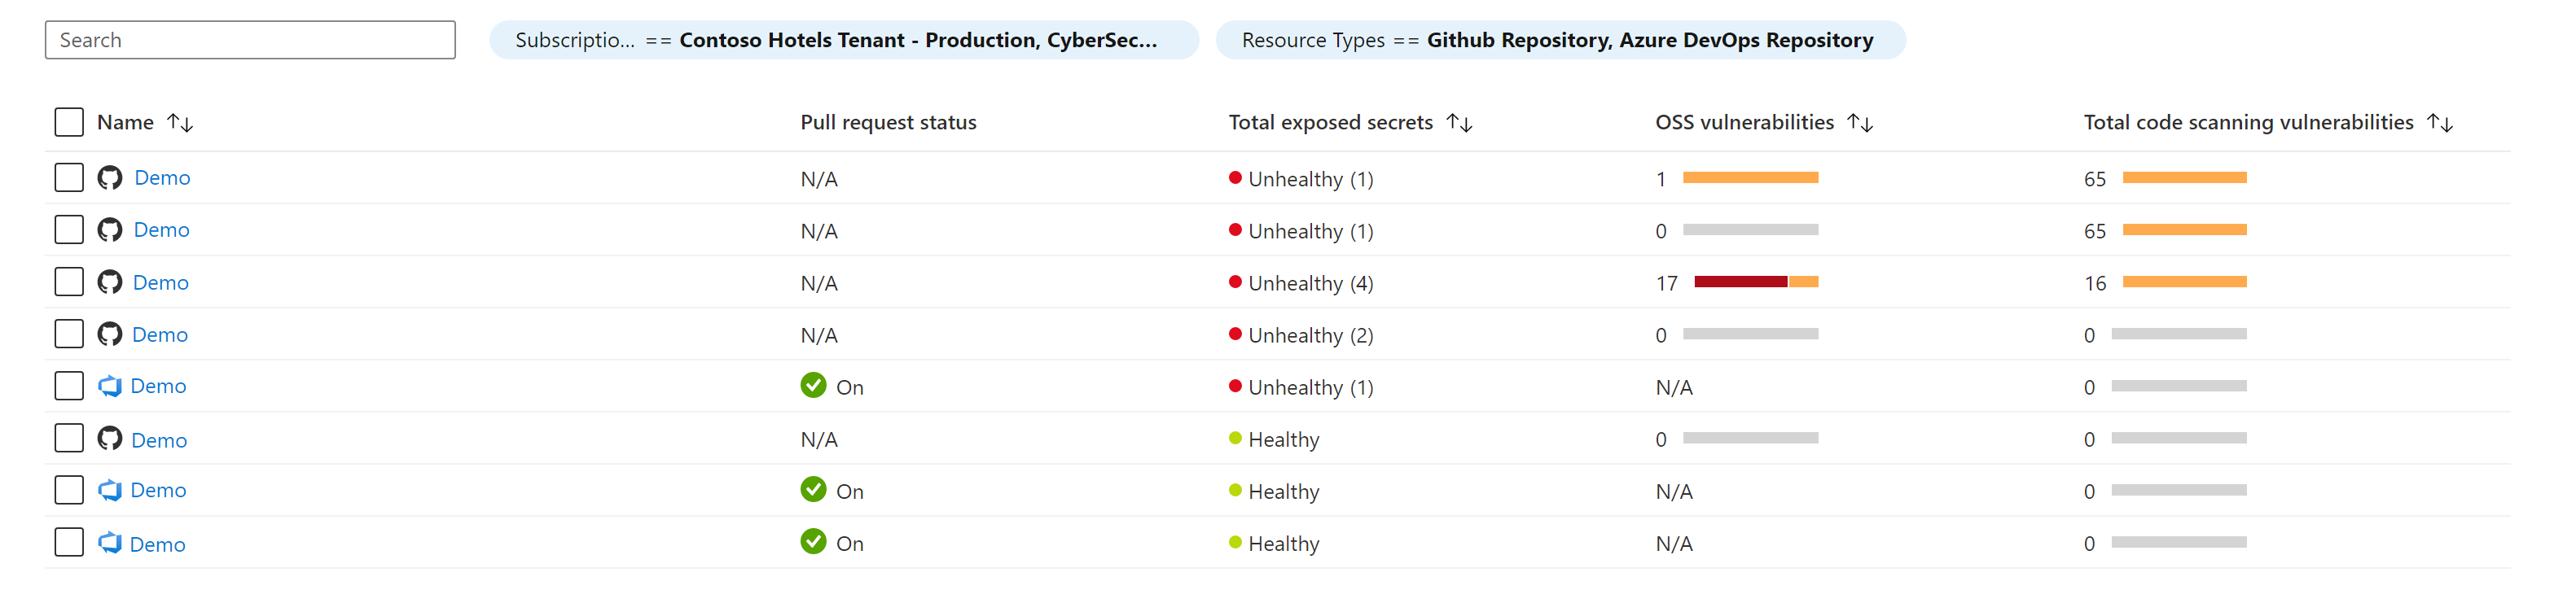The image size is (2576, 603).
Task: Check the box for the first Demo row
Action: coord(69,178)
